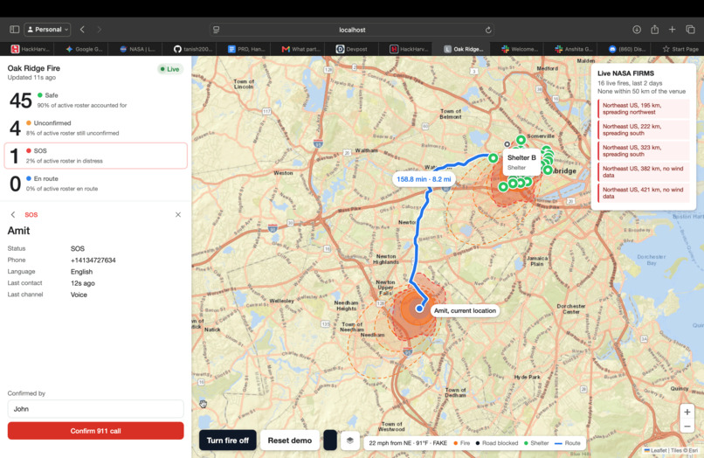Click the Live NASA FIRMS heading
704x458 pixels.
point(625,73)
